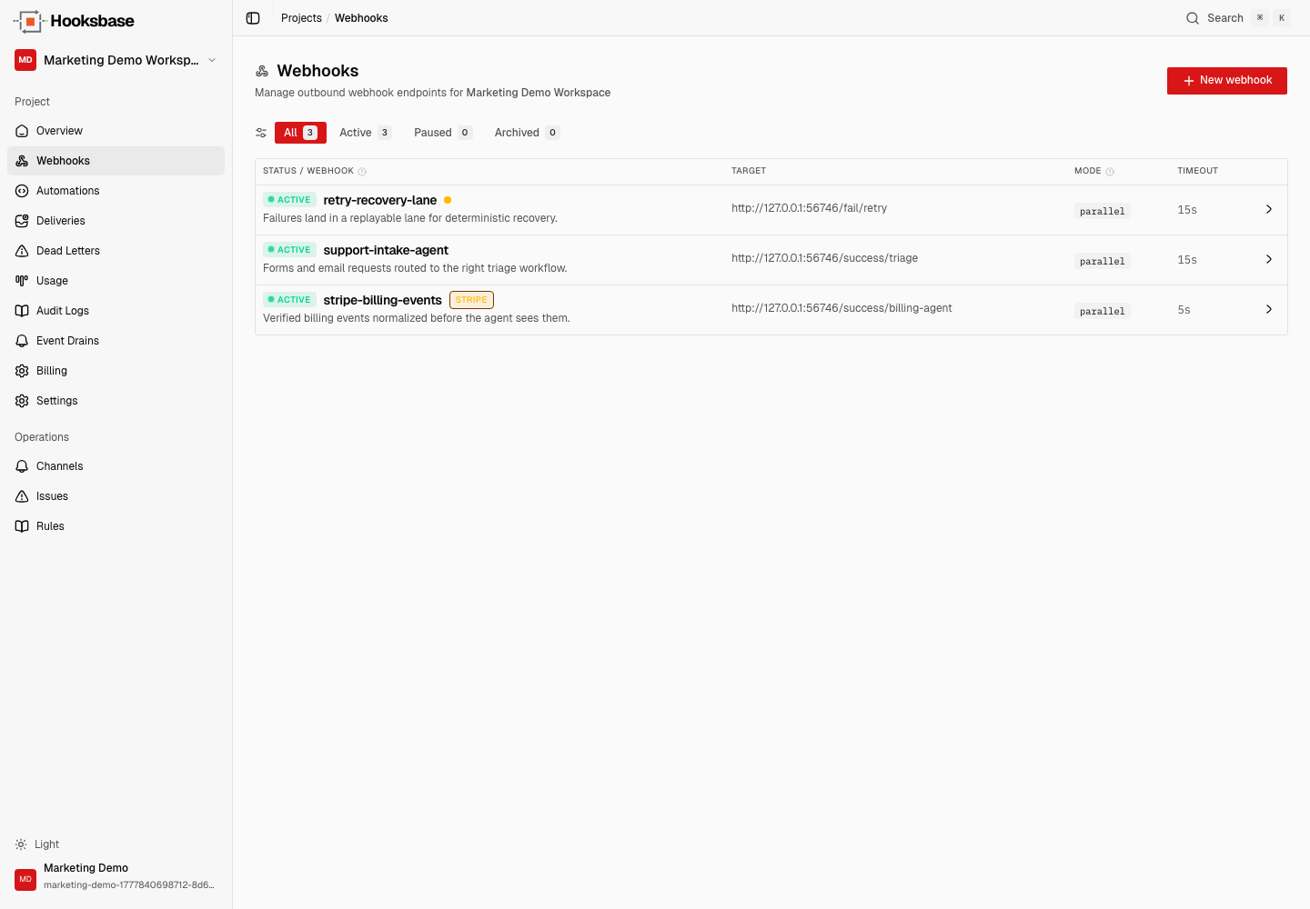
Task: Open stripe-billing-events row chevron
Action: (1269, 309)
